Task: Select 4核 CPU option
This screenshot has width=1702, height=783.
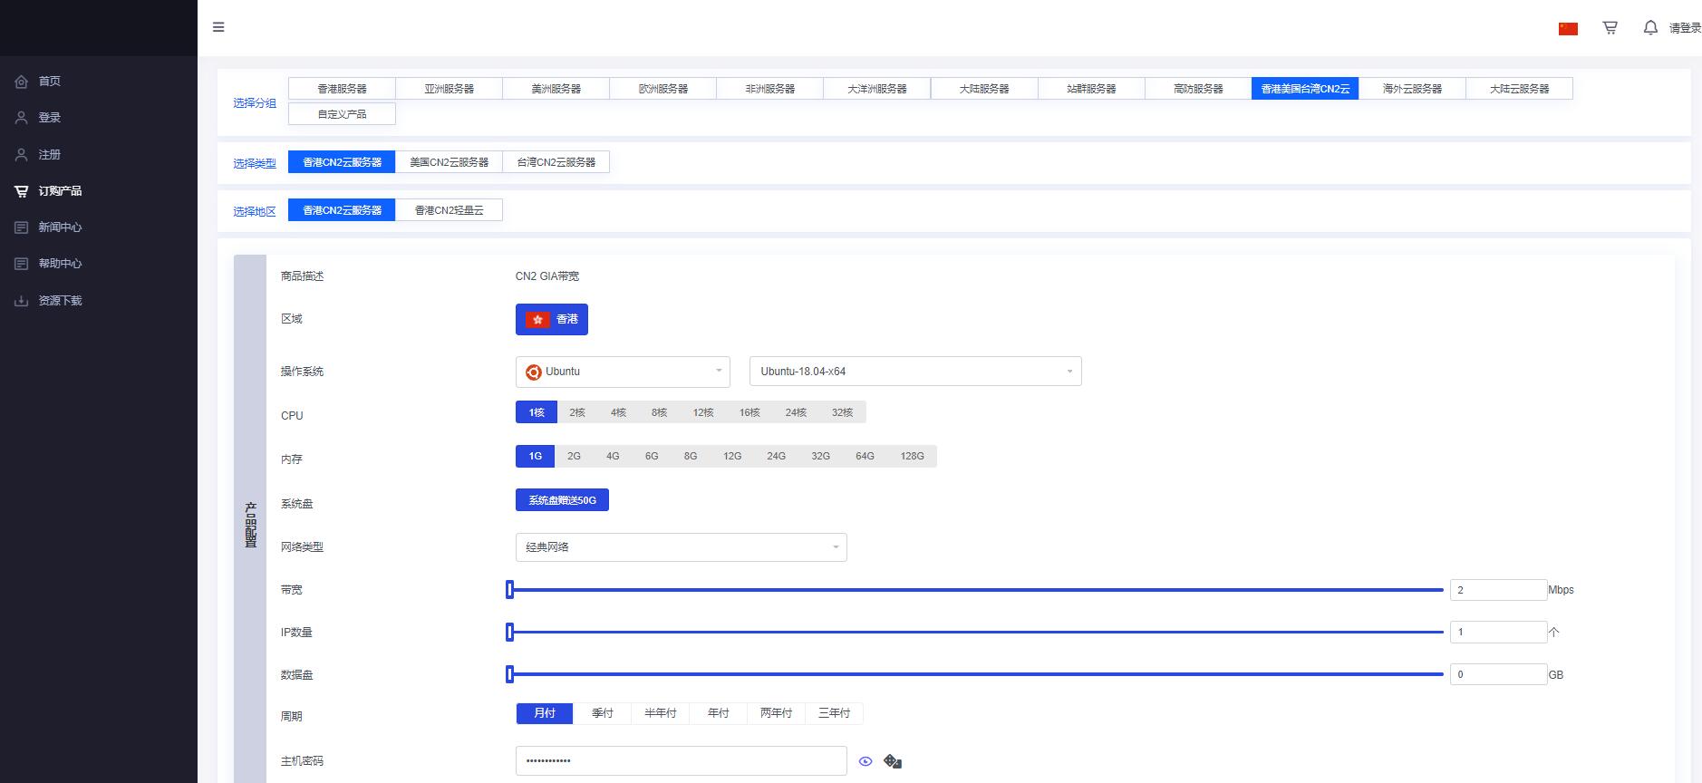Action: click(618, 412)
